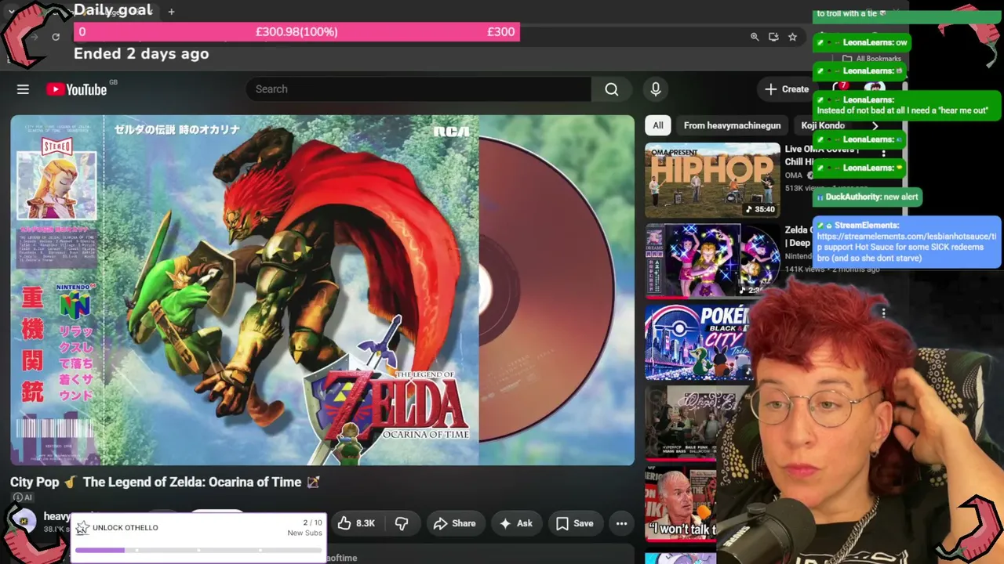Open the Pokémon Black City video thumbnail
1004x564 pixels.
[698, 342]
